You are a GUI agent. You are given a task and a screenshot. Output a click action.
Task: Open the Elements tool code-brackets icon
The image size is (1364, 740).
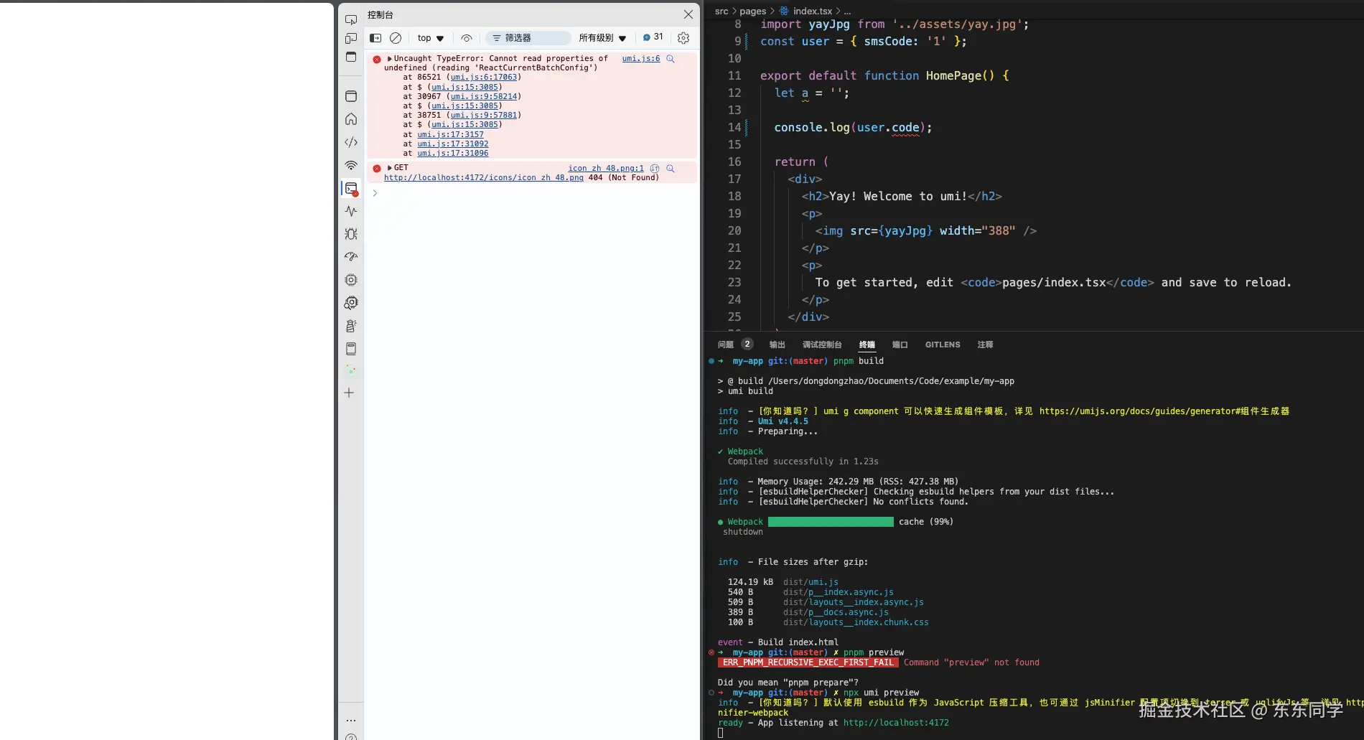(351, 142)
